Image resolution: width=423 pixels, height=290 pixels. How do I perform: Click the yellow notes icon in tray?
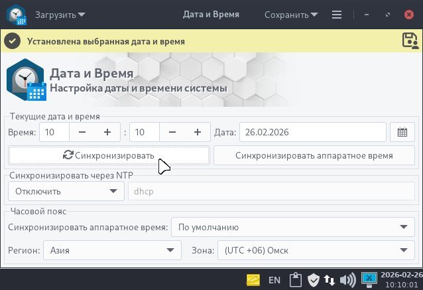pyautogui.click(x=253, y=280)
